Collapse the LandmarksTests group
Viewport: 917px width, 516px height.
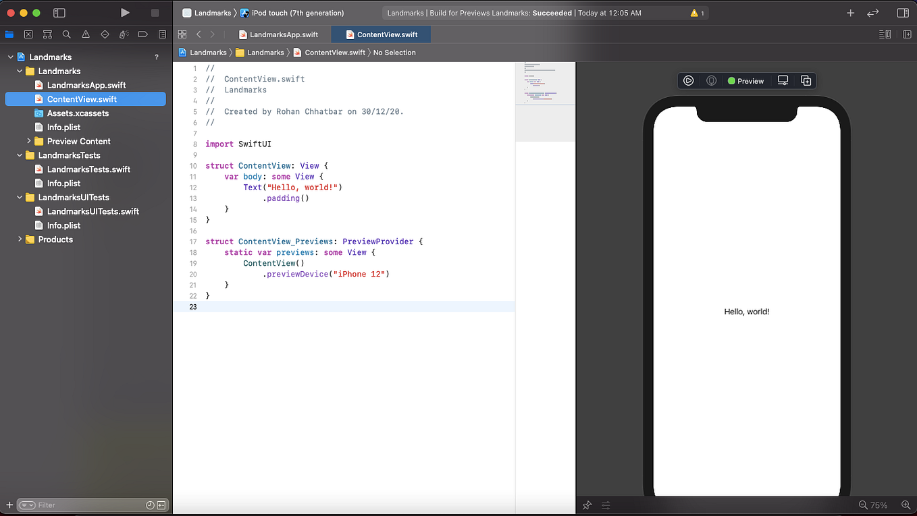20,155
